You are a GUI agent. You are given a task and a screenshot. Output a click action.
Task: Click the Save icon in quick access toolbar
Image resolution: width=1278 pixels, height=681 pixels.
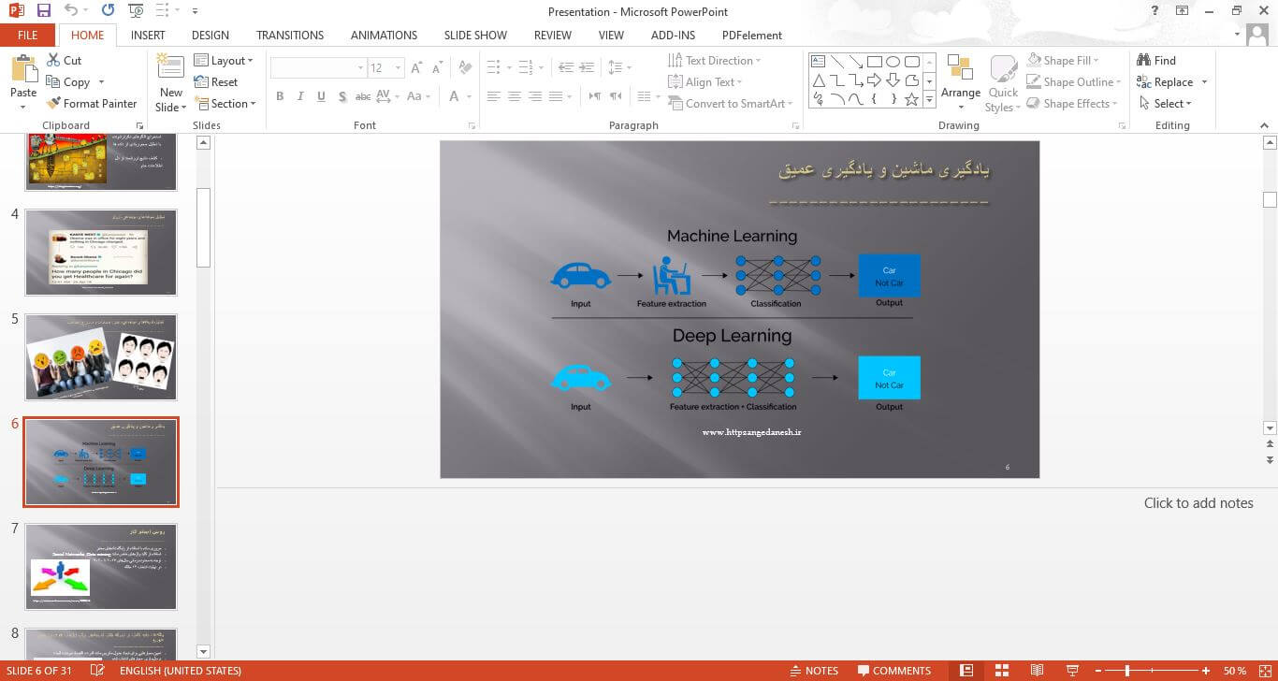[43, 11]
